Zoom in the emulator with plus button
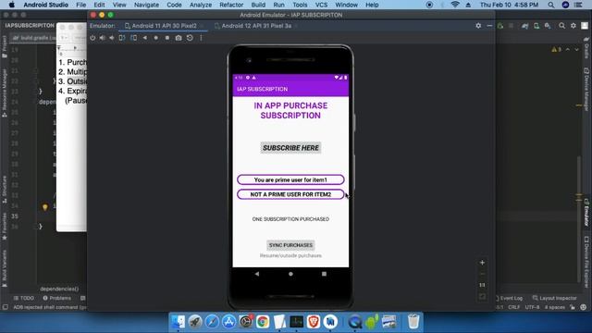 [482, 263]
